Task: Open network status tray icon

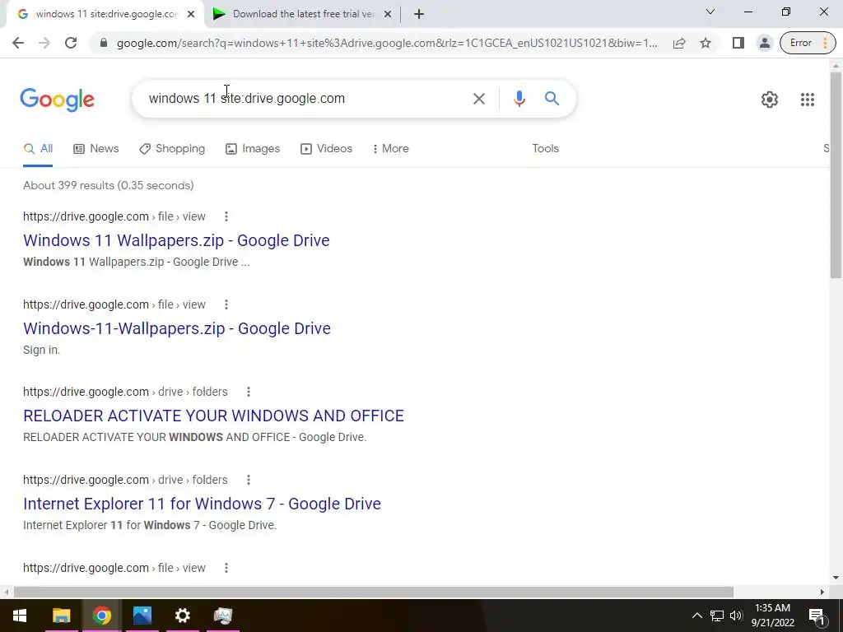Action: (717, 616)
